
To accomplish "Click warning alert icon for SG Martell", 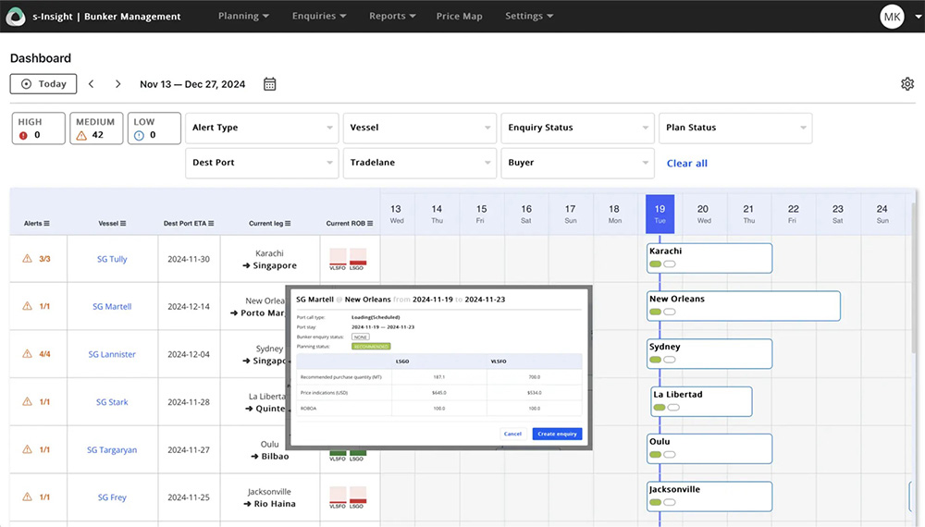I will [27, 306].
